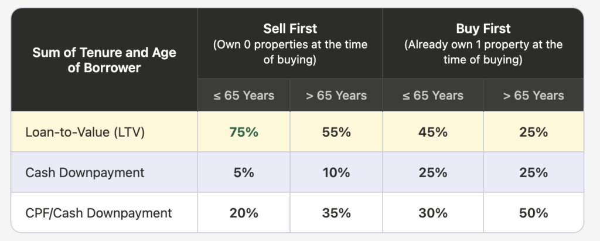This screenshot has width=600, height=241.
Task: Click the 50% CPF/Cash Downpayment cell
Action: click(533, 213)
